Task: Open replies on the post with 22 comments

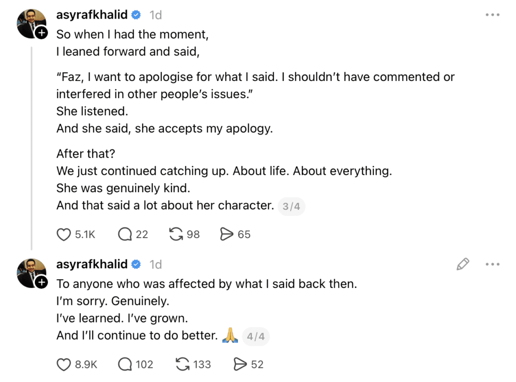Action: click(x=124, y=234)
